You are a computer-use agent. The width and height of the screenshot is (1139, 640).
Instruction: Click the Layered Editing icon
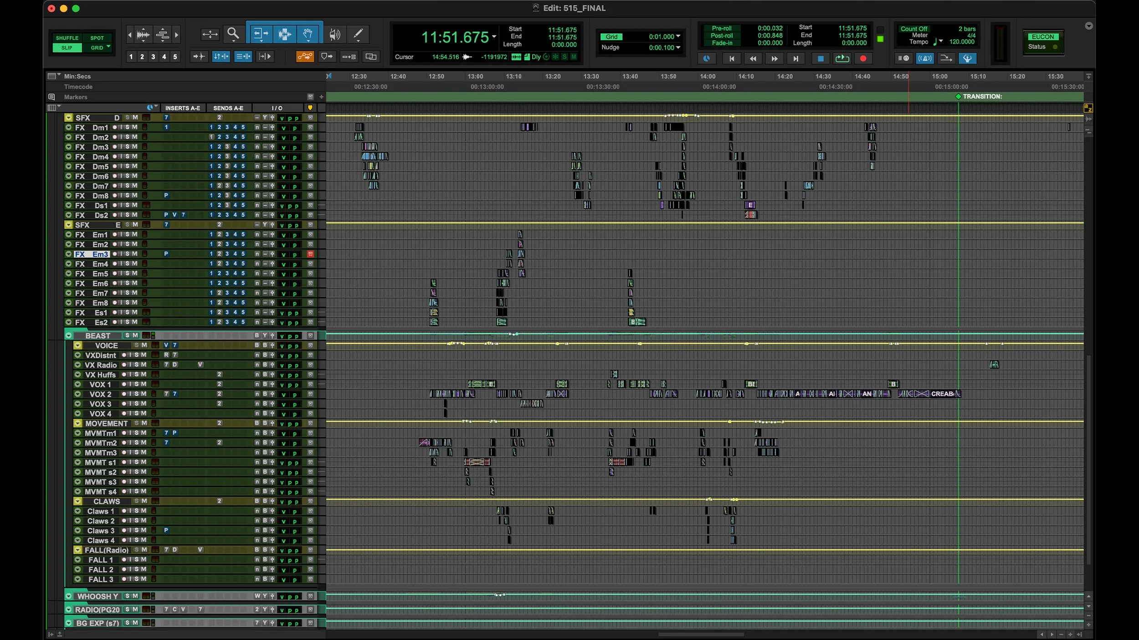pos(371,56)
